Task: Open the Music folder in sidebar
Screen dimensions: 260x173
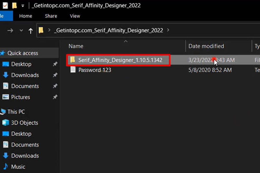Action: [x=18, y=167]
